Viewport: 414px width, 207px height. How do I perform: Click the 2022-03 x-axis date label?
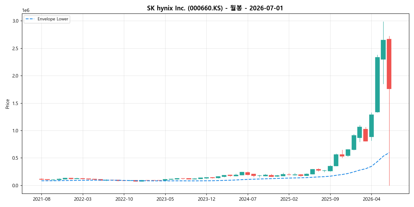(x=83, y=199)
